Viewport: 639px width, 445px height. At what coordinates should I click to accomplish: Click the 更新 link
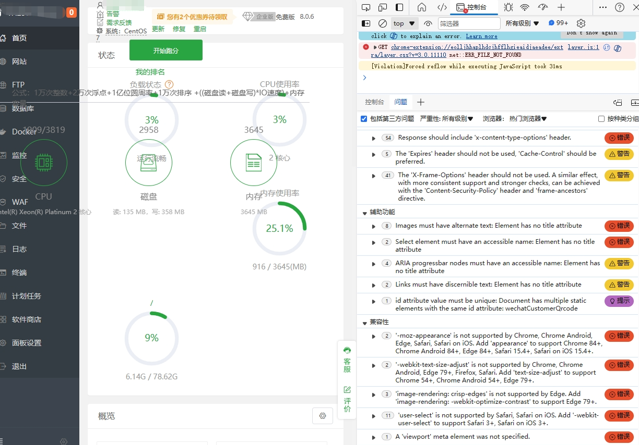click(x=158, y=29)
